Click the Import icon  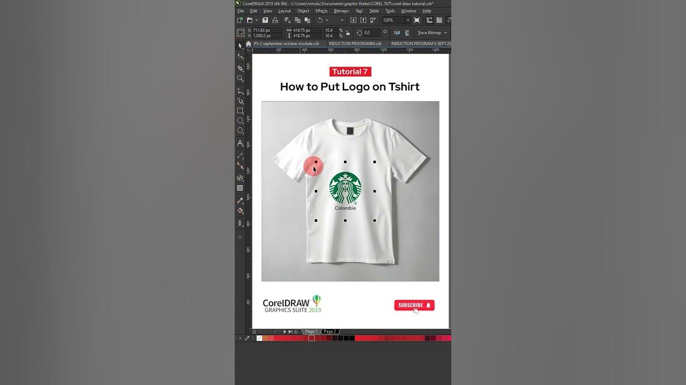click(x=353, y=20)
